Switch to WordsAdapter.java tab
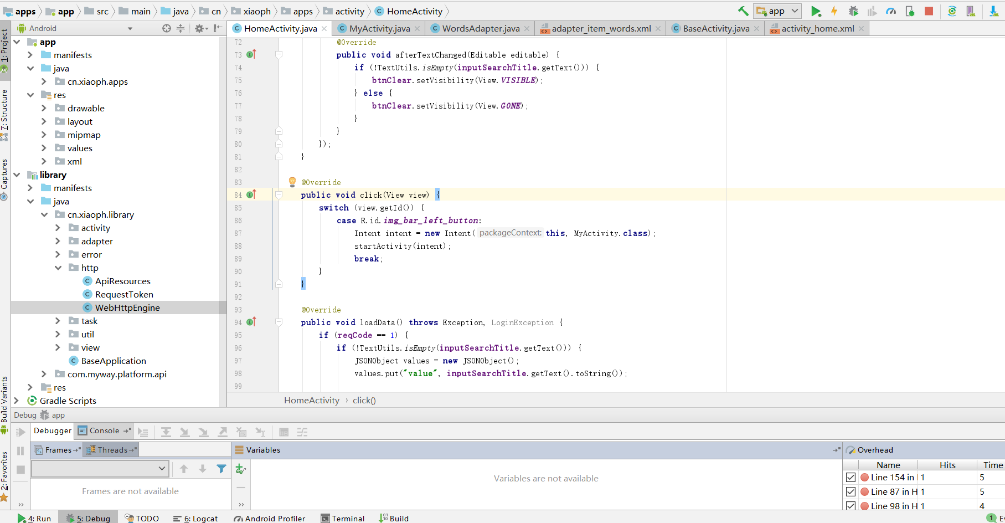The height and width of the screenshot is (523, 1005). pos(481,28)
